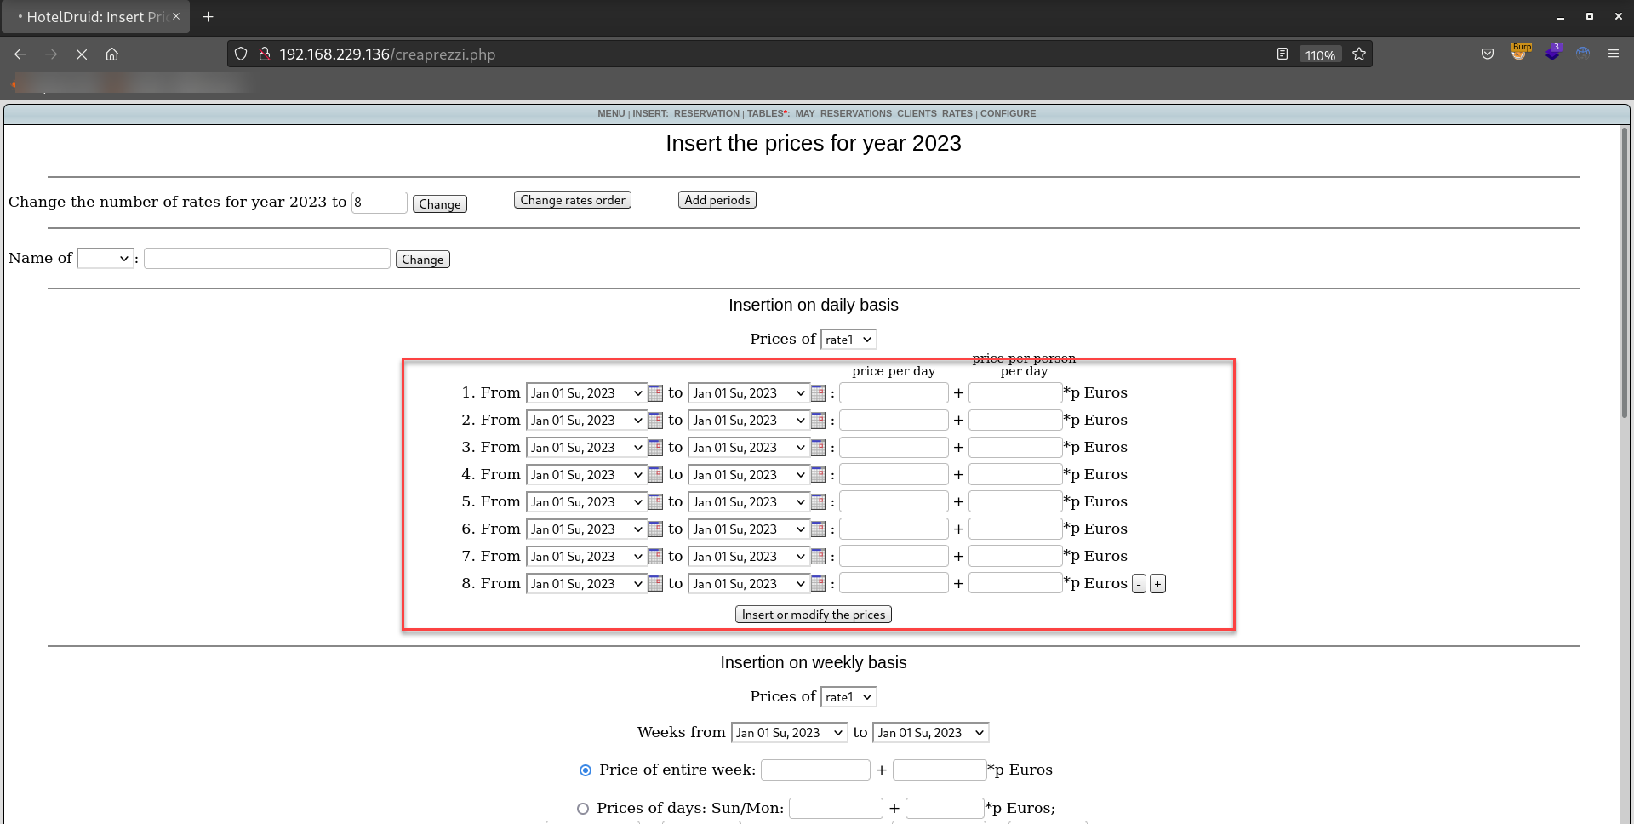
Task: Click number of rates input field
Action: pyautogui.click(x=380, y=203)
